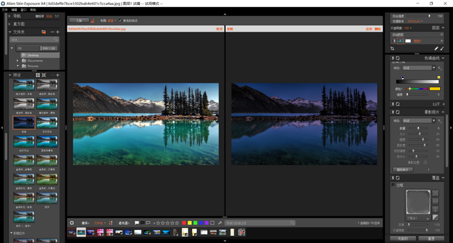The width and height of the screenshot is (453, 243).
Task: Enable the border checkbox in Overlays
Action: coord(393,185)
